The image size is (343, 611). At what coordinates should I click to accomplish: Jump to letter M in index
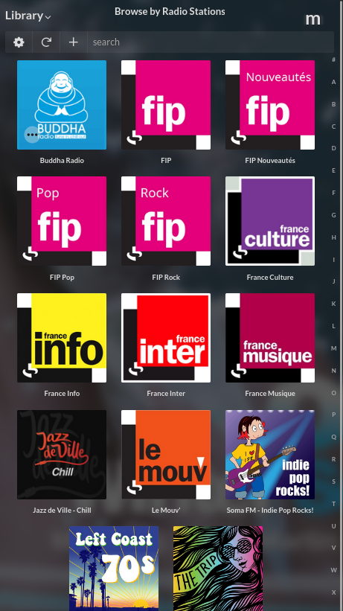333,348
